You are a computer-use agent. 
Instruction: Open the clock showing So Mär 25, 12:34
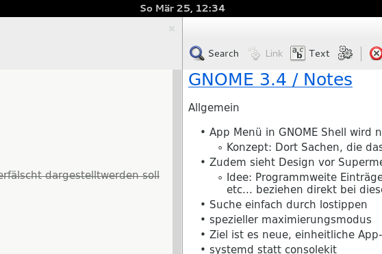click(183, 8)
